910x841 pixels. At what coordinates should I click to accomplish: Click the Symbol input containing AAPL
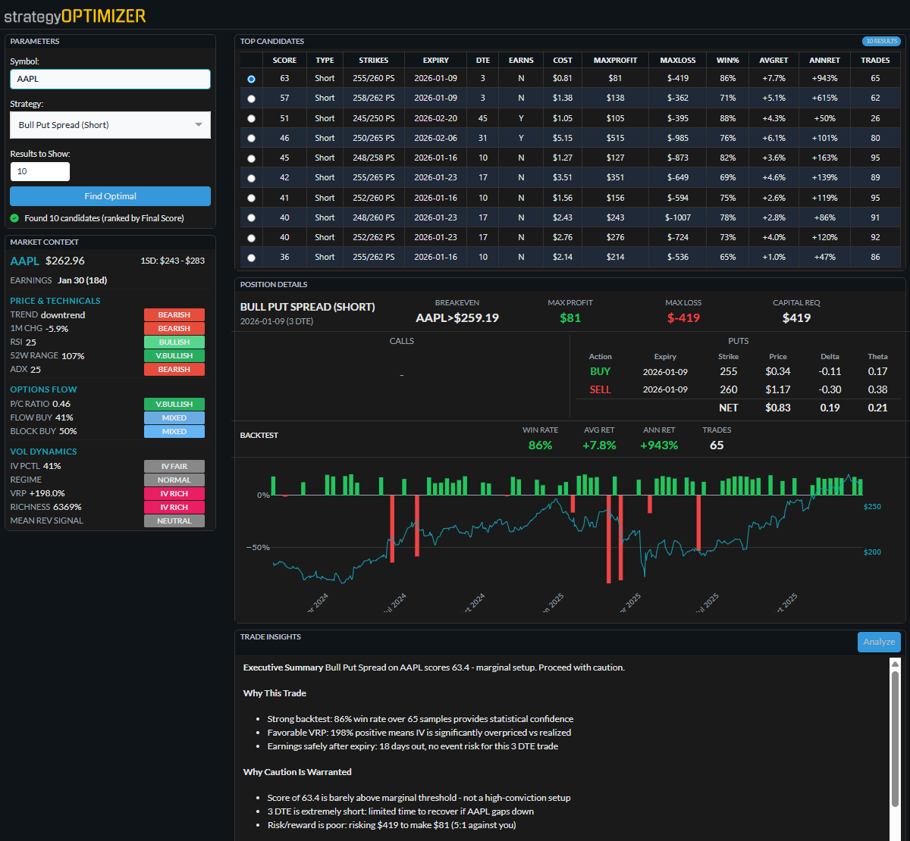pyautogui.click(x=110, y=79)
